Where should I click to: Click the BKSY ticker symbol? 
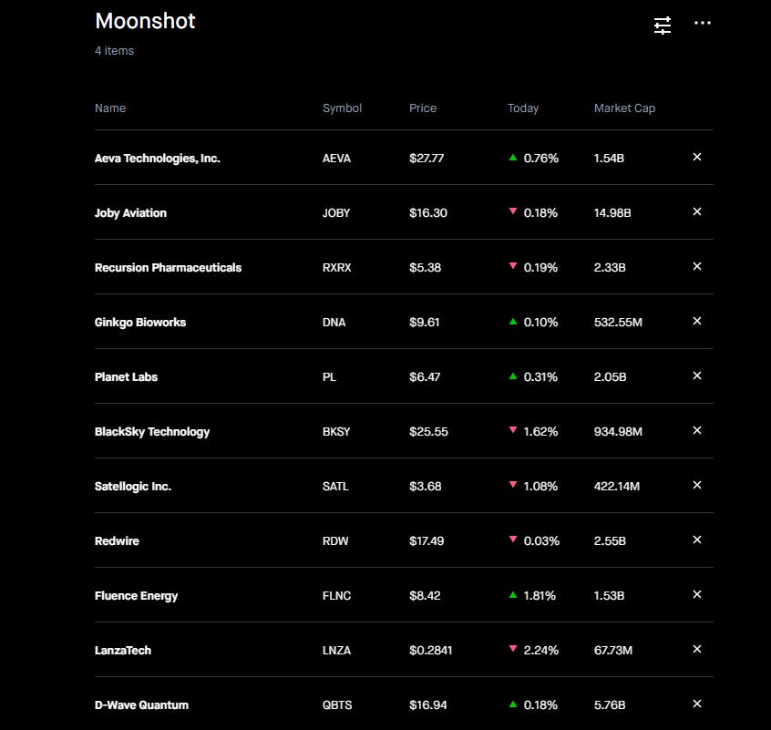point(336,432)
